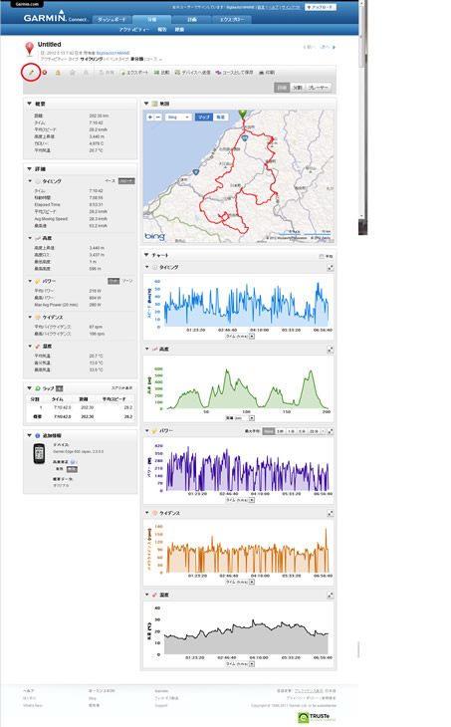
Task: Collapse the 概要 summary panel
Action: [x=29, y=104]
